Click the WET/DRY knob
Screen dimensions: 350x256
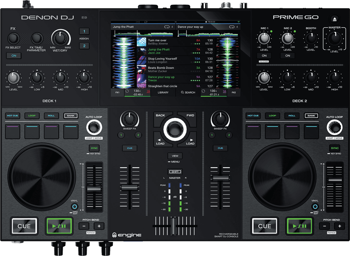61,38
